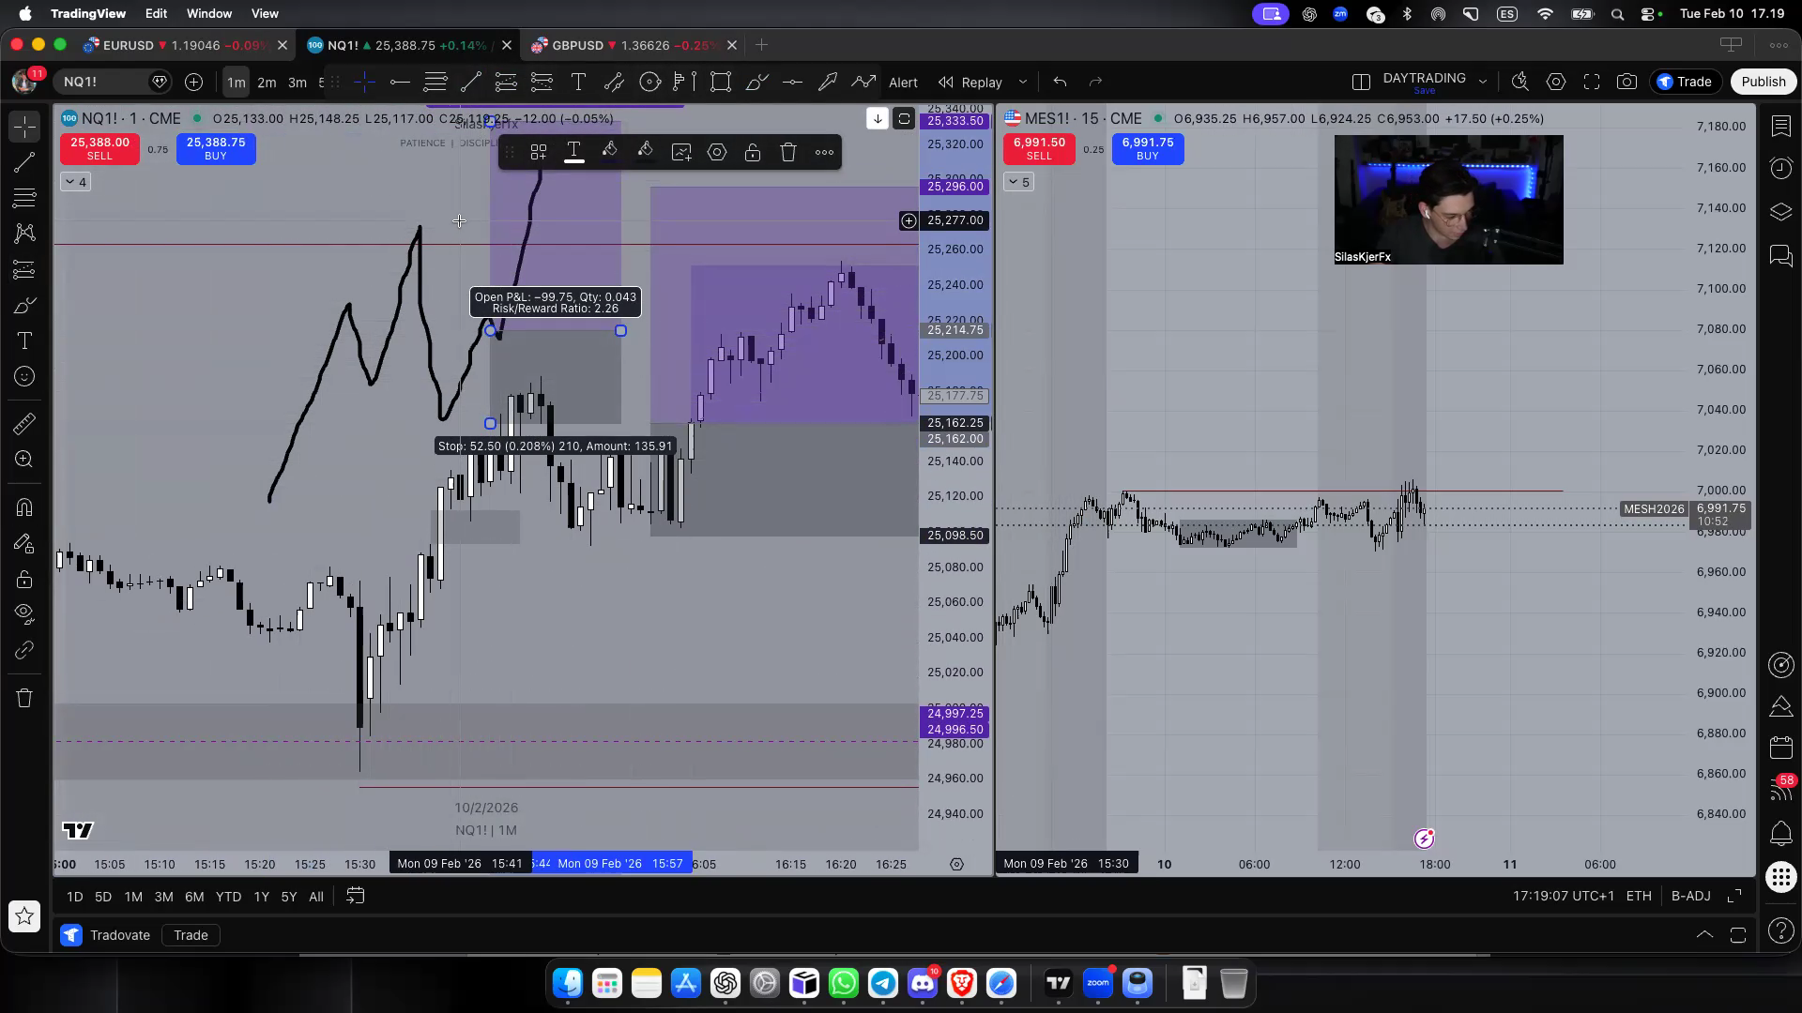Open a new tab with plus button
This screenshot has height=1013, width=1802.
(761, 45)
